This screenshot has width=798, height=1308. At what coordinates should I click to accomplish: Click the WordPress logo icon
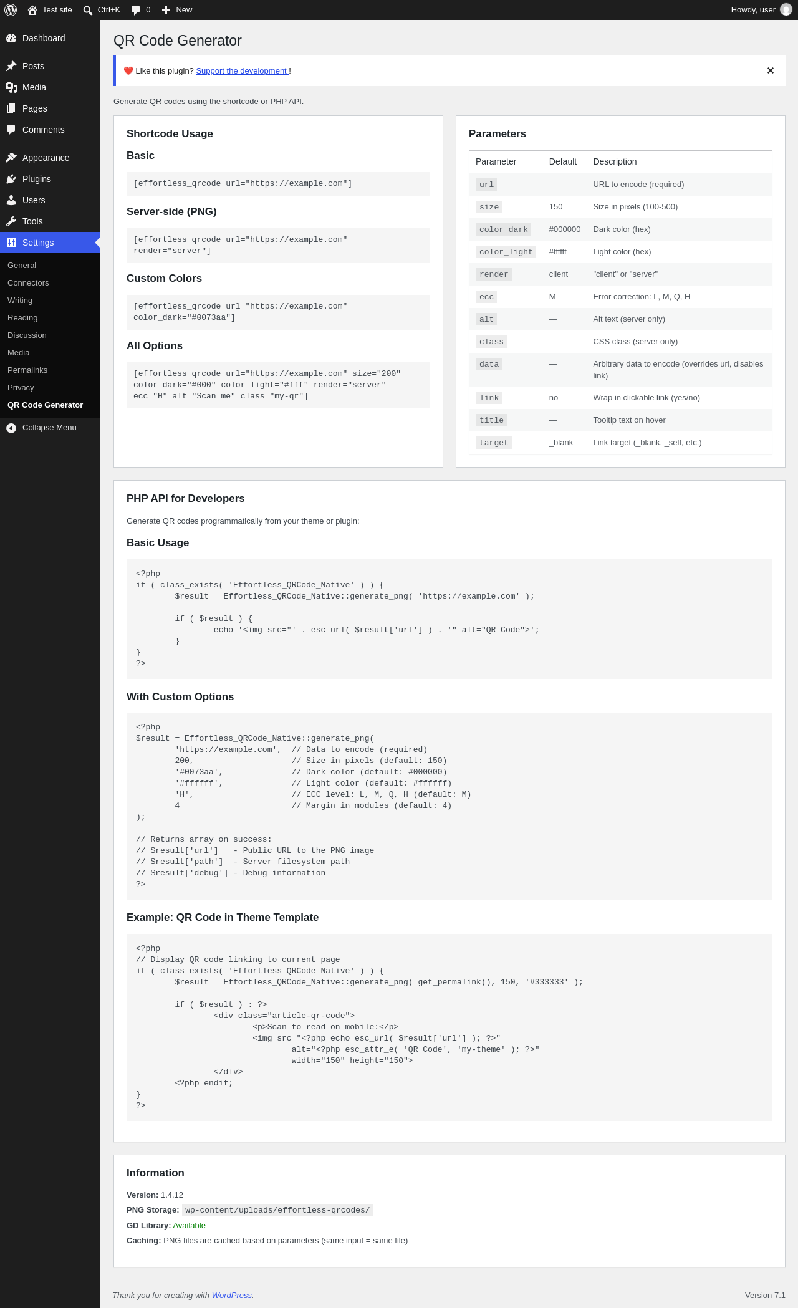(11, 10)
